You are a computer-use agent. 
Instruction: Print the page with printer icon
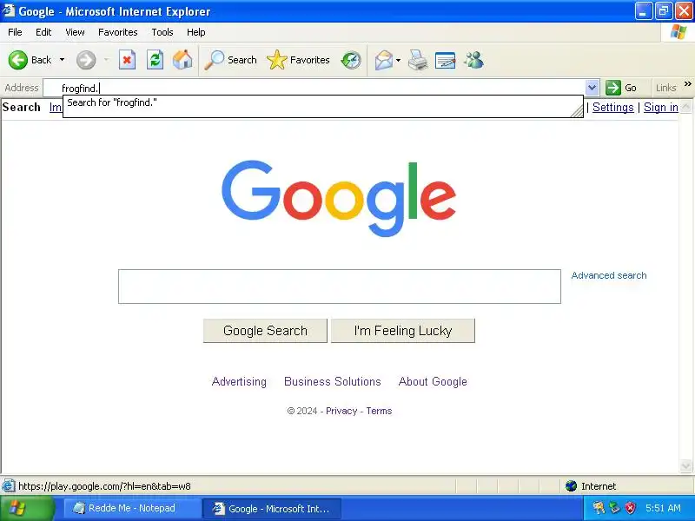[x=418, y=60]
